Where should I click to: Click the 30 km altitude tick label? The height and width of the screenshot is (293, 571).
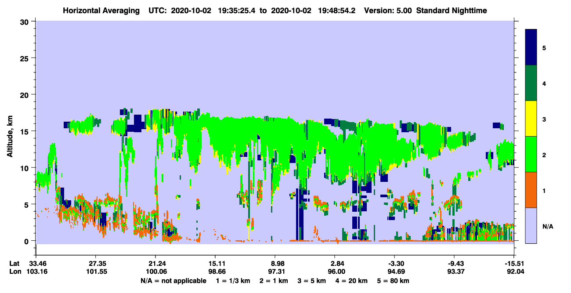(x=25, y=22)
